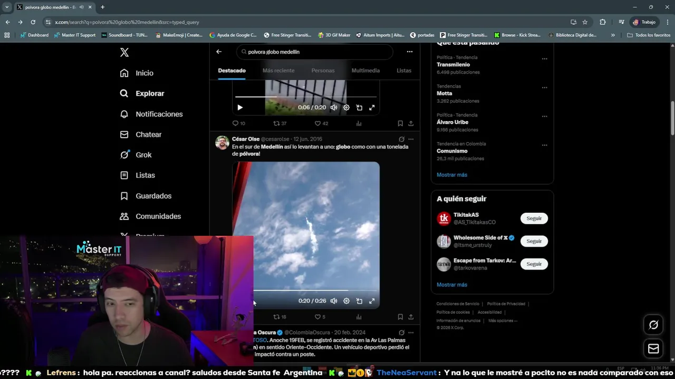Open settings gear on top video

coord(346,107)
